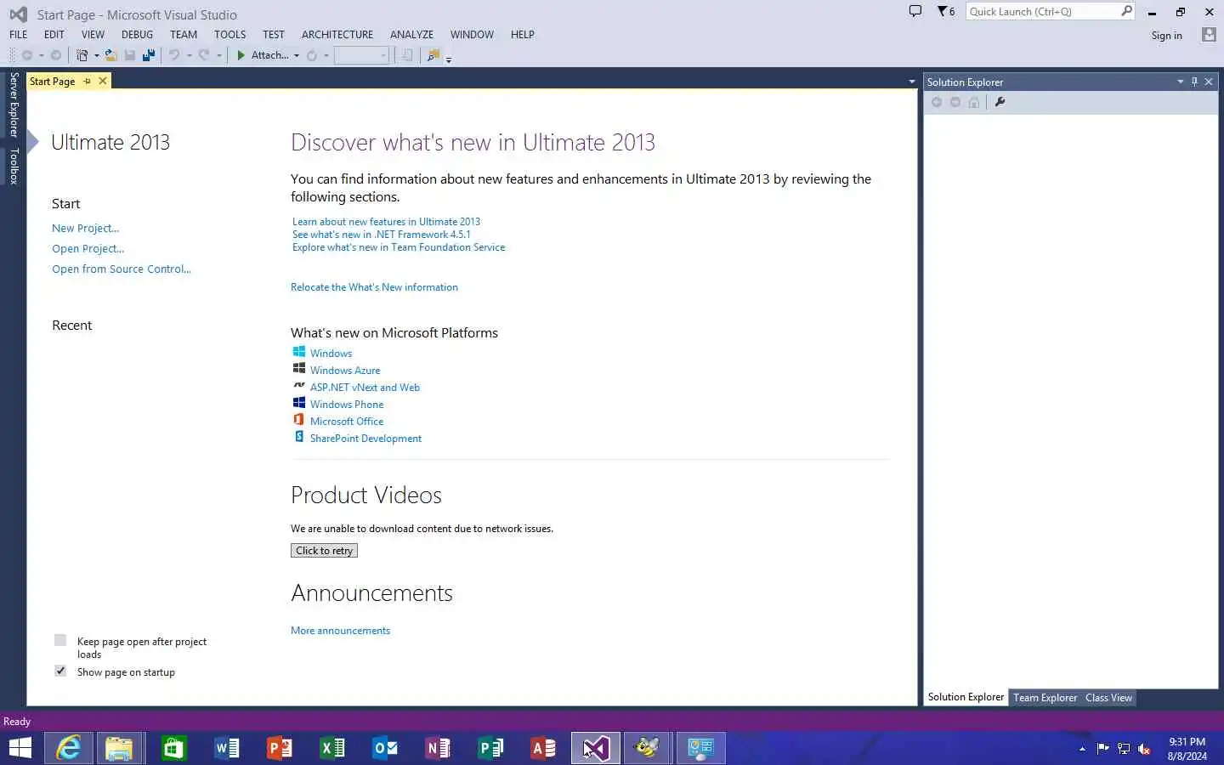Open notifications flag showing 6

click(946, 11)
